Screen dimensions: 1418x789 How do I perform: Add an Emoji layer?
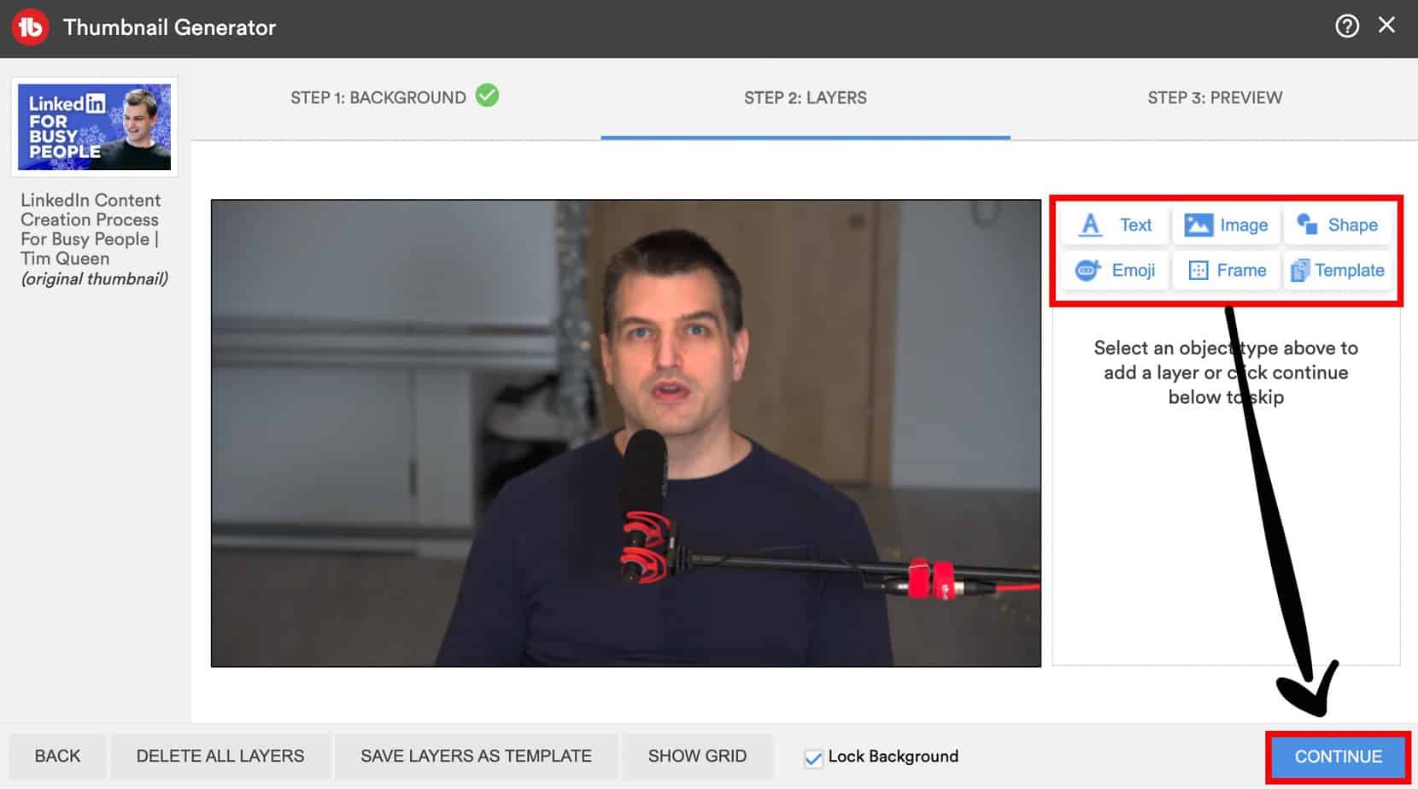click(1114, 271)
